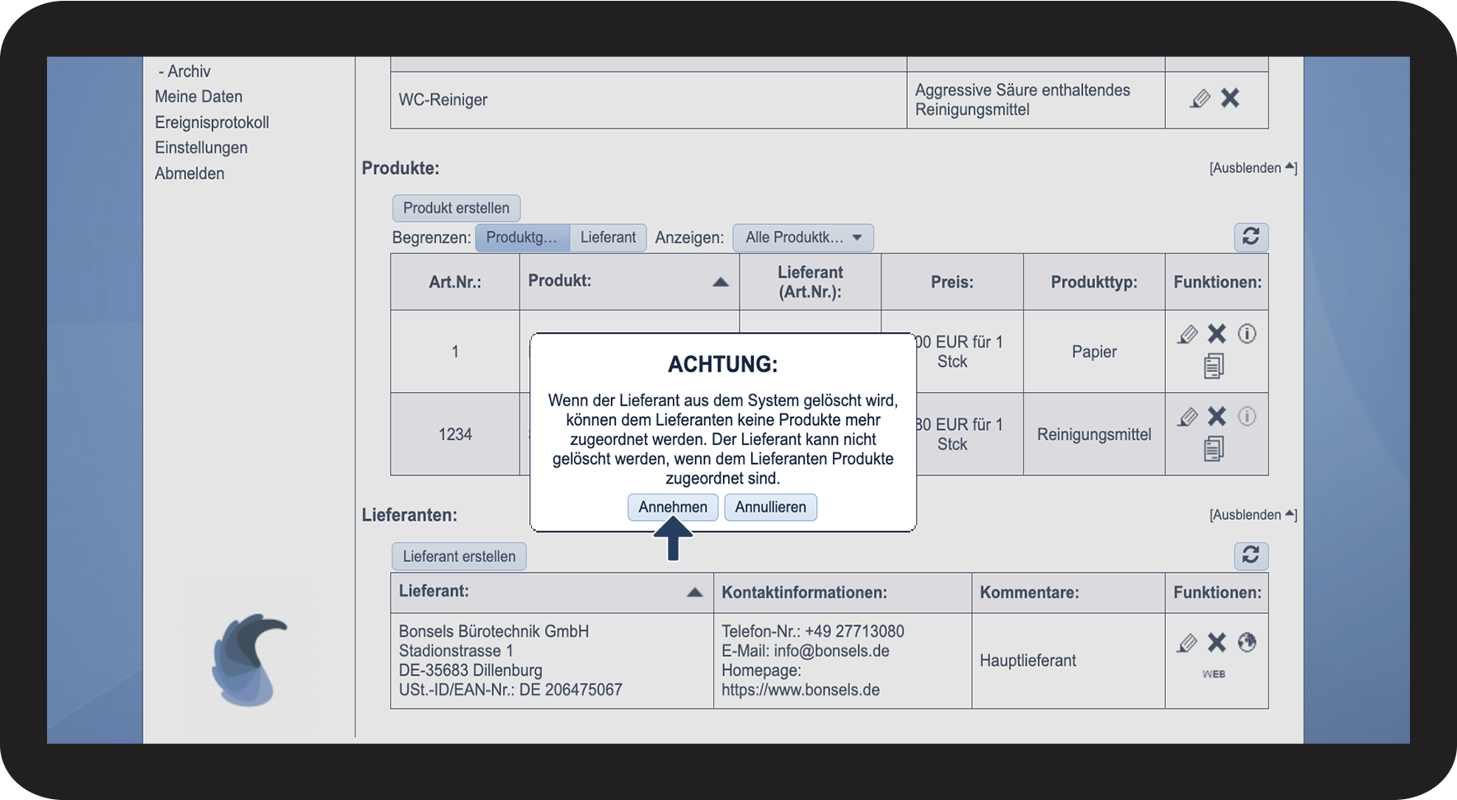Toggle the Lieferant filter option
Image resolution: width=1457 pixels, height=800 pixels.
pyautogui.click(x=608, y=237)
